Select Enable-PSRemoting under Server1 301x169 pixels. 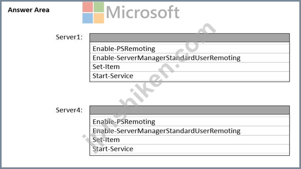coord(189,49)
